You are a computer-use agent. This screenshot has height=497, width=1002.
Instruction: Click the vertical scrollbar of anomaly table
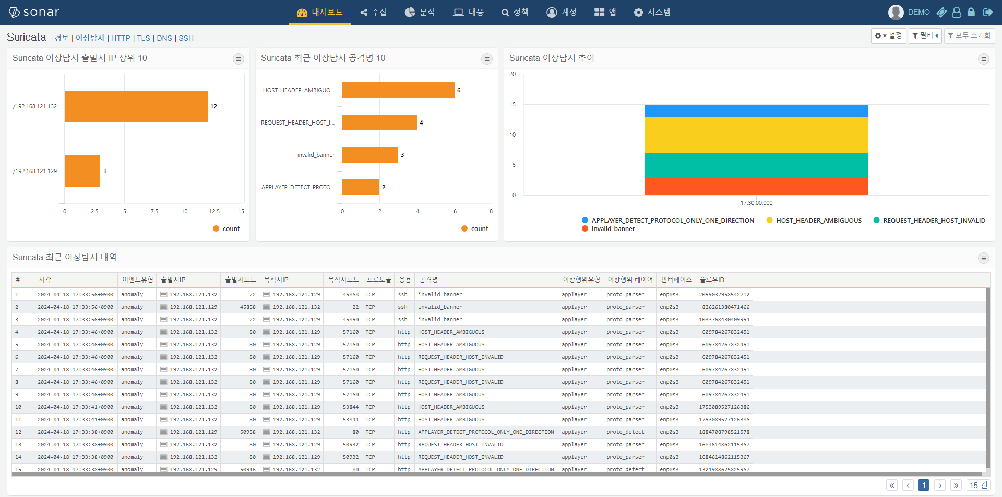[x=988, y=378]
